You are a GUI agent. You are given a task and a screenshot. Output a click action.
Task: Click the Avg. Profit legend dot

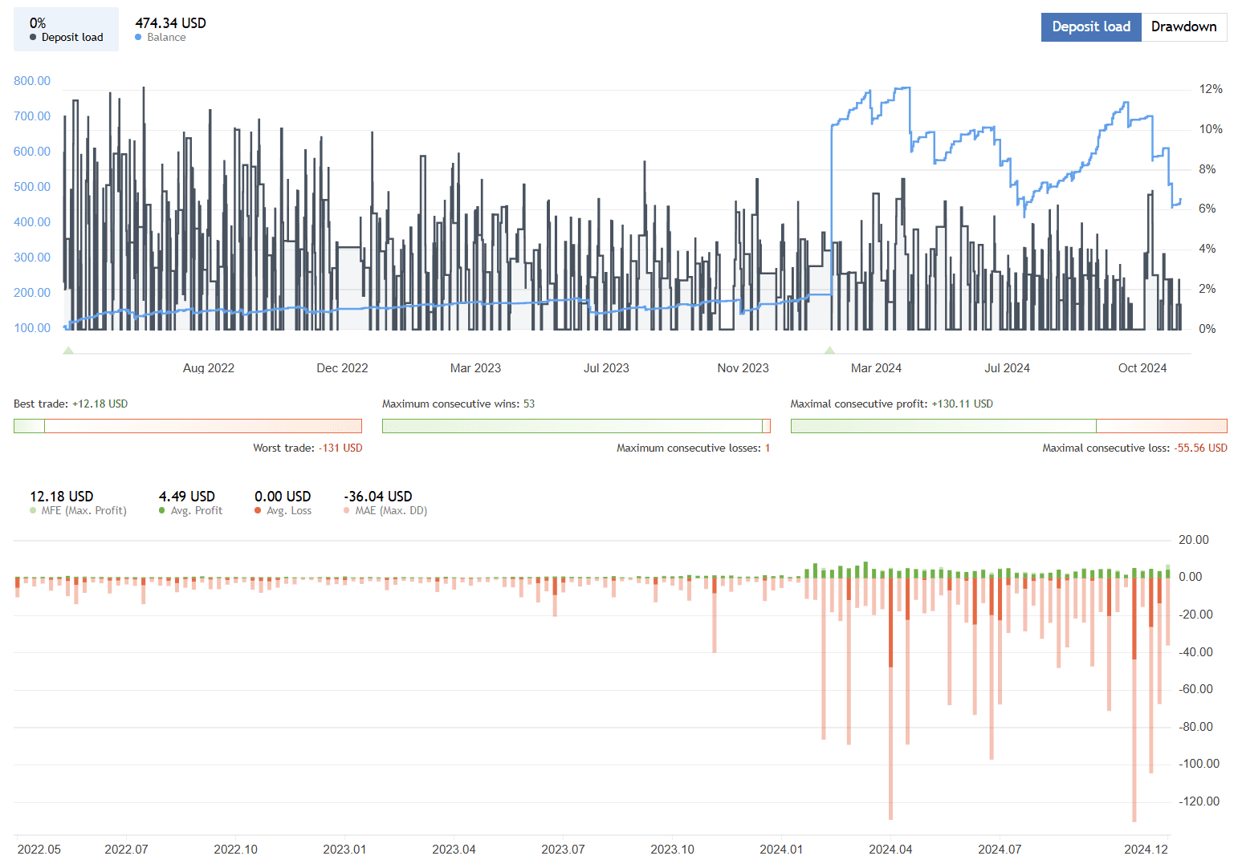161,510
